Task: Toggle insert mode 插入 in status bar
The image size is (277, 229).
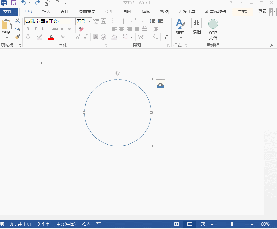Action: [x=86, y=224]
